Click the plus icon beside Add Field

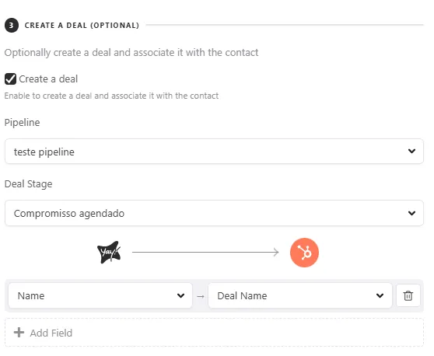coord(19,332)
